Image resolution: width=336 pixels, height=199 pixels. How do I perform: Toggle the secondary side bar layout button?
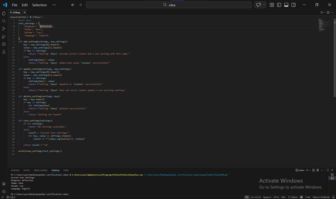pyautogui.click(x=293, y=5)
